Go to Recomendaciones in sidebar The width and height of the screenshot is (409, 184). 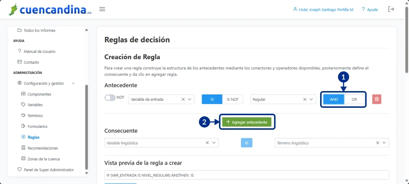42,148
